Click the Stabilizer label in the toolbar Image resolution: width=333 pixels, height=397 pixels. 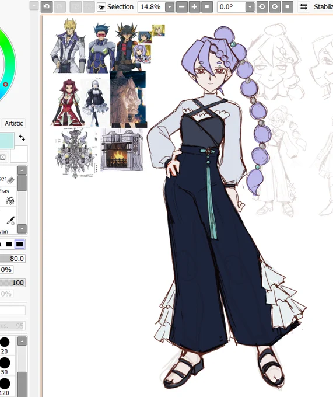pyautogui.click(x=324, y=7)
